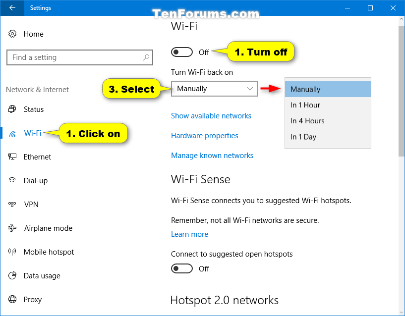Click the Ethernet monitor icon
This screenshot has height=316, width=405.
pos(12,157)
